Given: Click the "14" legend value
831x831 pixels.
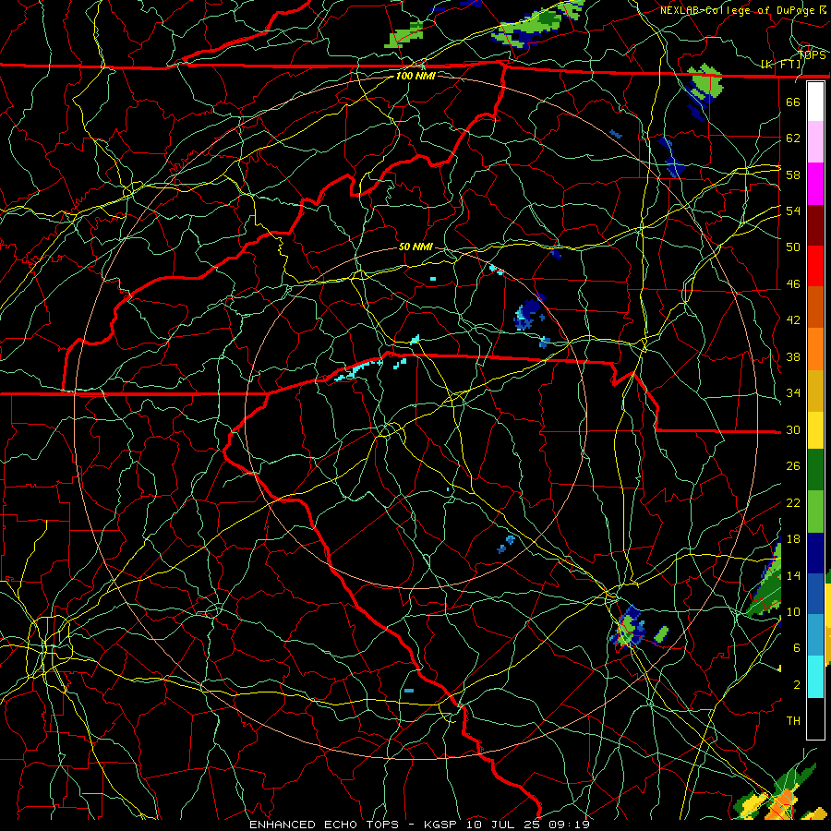Looking at the screenshot, I should (793, 575).
